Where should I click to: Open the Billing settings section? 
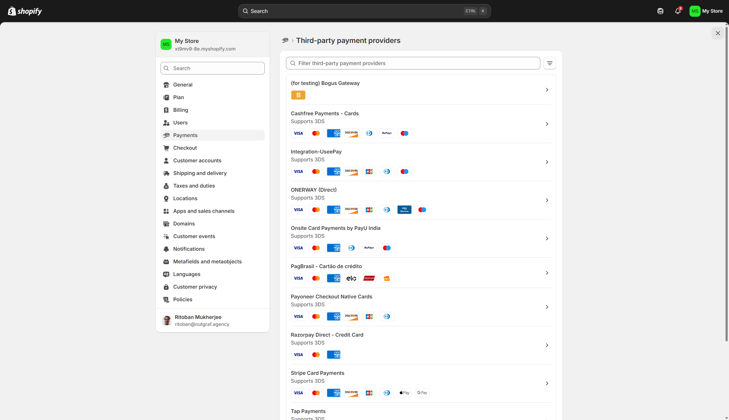coord(180,110)
